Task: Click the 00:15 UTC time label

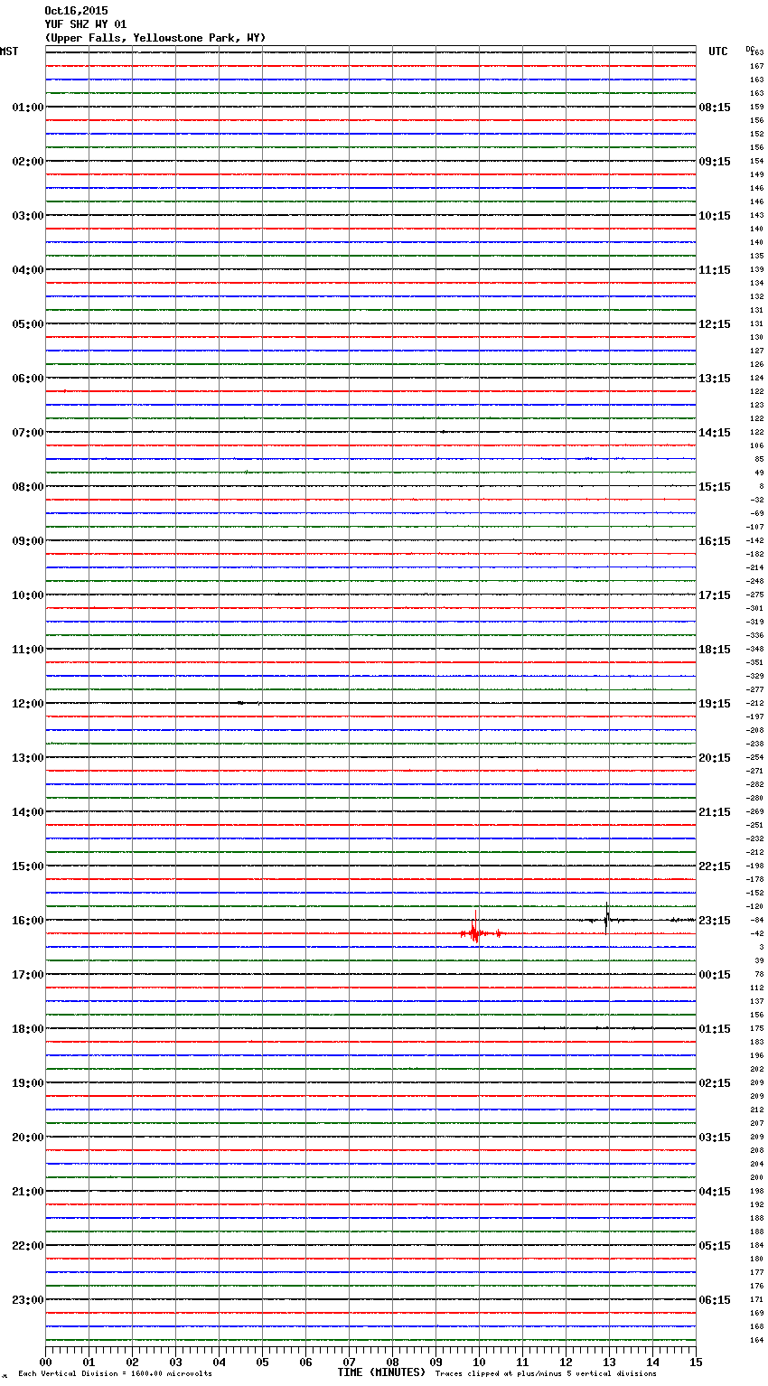Action: pos(715,975)
